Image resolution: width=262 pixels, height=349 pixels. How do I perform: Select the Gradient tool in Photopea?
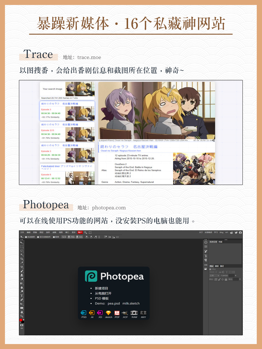coord(22,283)
